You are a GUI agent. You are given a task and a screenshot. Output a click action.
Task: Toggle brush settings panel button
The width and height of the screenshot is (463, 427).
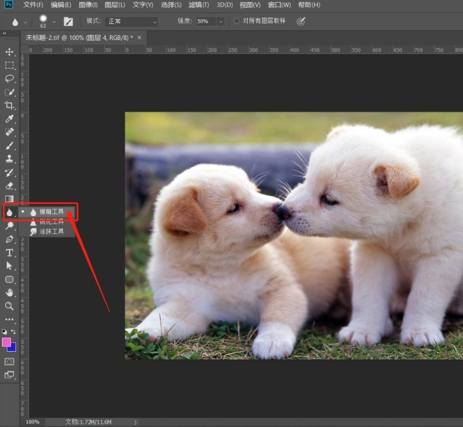click(68, 21)
